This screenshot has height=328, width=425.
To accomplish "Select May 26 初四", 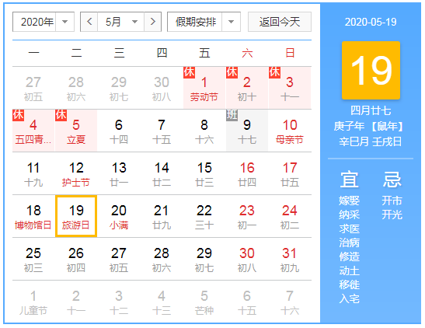I will [x=76, y=259].
